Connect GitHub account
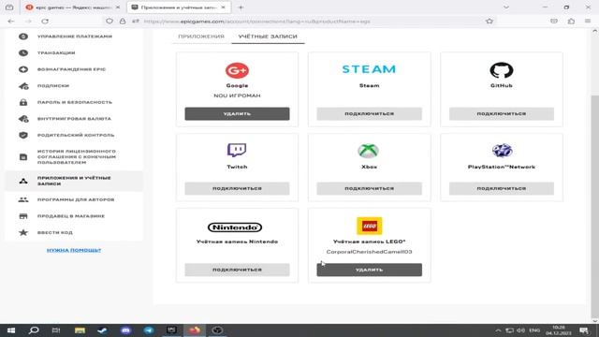Image resolution: width=599 pixels, height=337 pixels. pyautogui.click(x=502, y=113)
